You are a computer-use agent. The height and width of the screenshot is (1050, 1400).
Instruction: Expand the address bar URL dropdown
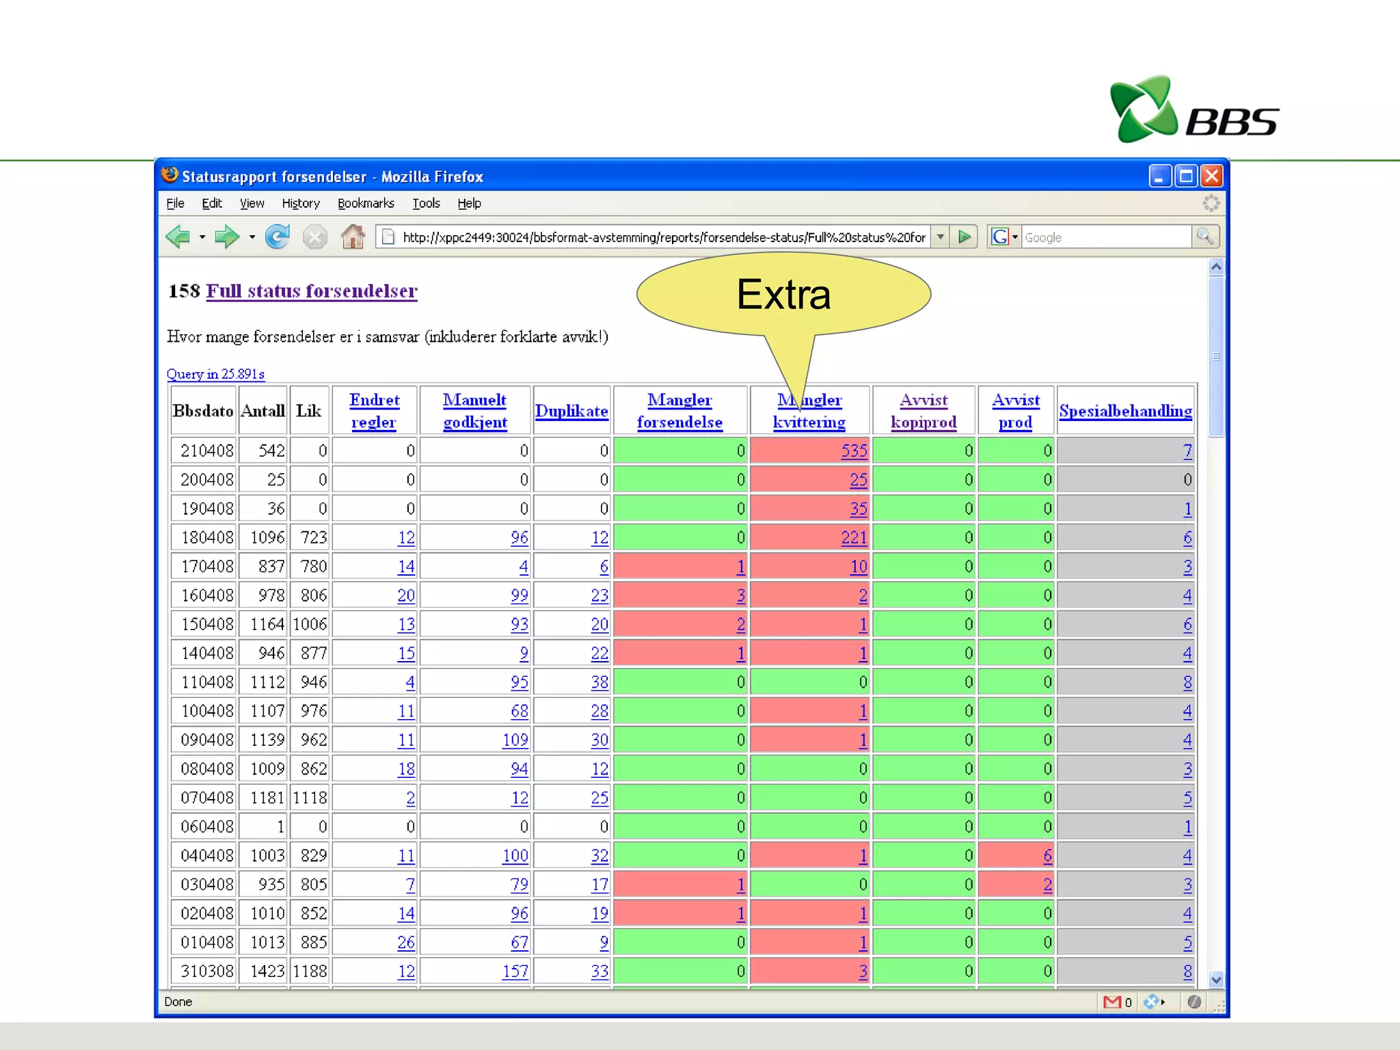pyautogui.click(x=941, y=237)
